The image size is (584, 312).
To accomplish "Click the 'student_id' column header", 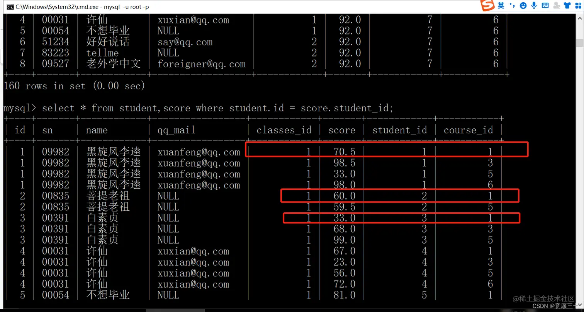I will [399, 130].
